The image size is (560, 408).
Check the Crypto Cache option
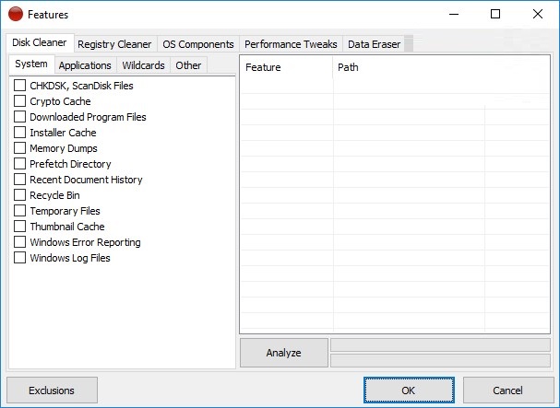[20, 101]
